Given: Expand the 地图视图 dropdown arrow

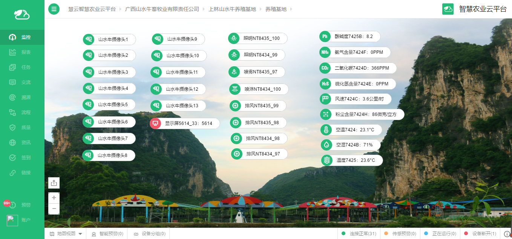Looking at the screenshot, I should coord(80,234).
